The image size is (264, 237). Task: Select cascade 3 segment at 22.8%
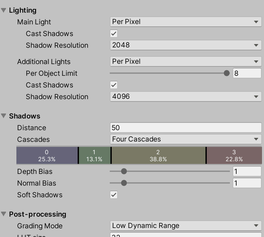point(234,156)
